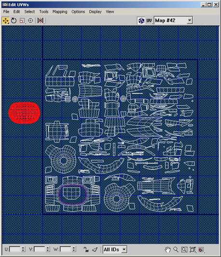Click the Mirror horizontal icon
This screenshot has height=257, width=221.
click(x=41, y=21)
